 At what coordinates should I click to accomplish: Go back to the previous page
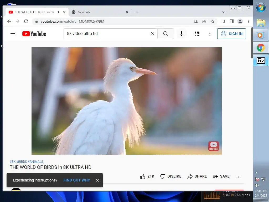coord(9,21)
